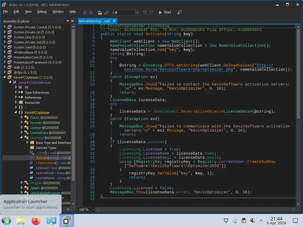Click the CheckLicense() method icon

pyautogui.click(x=31, y=163)
